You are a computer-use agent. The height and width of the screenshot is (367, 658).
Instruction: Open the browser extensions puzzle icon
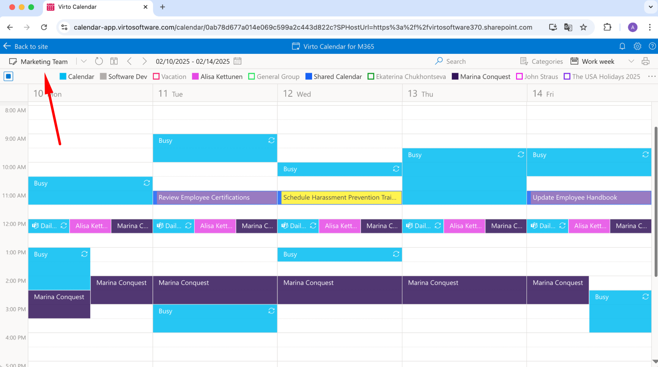pyautogui.click(x=607, y=27)
